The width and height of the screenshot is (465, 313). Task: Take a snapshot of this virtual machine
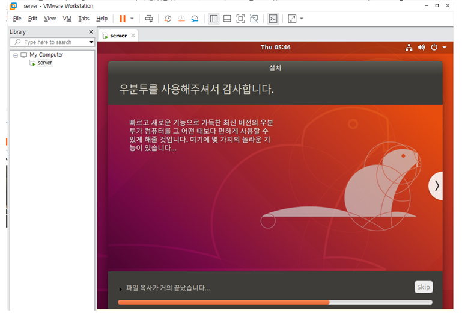[x=168, y=19]
